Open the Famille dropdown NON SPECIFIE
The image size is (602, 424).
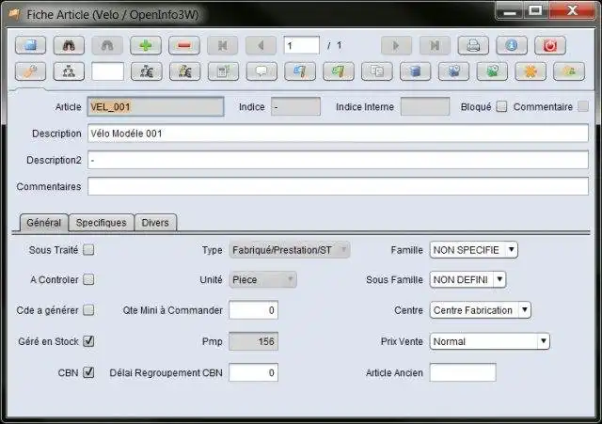point(474,250)
